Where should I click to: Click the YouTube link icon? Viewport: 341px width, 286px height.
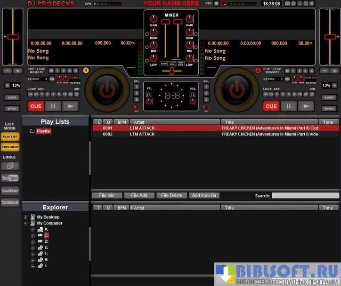pyautogui.click(x=10, y=178)
